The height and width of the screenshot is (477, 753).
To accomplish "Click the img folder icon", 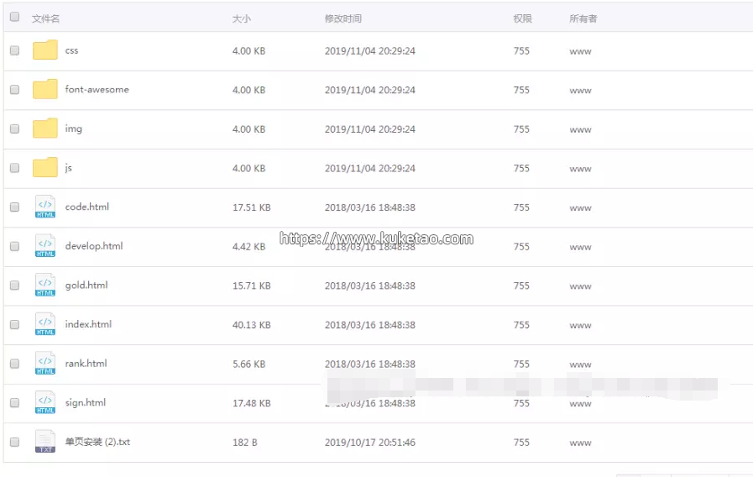I will (45, 128).
